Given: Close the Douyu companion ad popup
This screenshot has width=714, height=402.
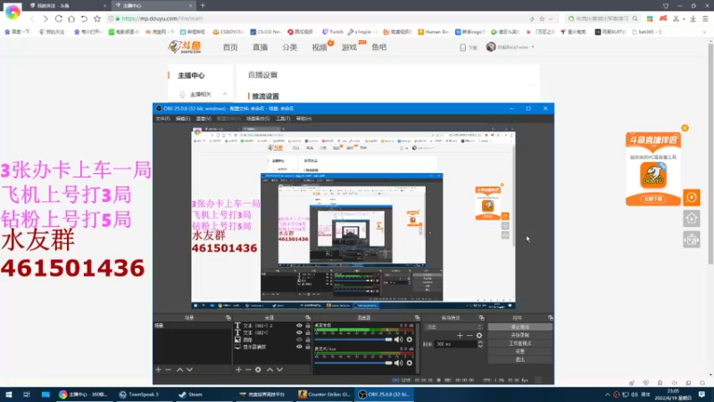Looking at the screenshot, I should pyautogui.click(x=685, y=128).
